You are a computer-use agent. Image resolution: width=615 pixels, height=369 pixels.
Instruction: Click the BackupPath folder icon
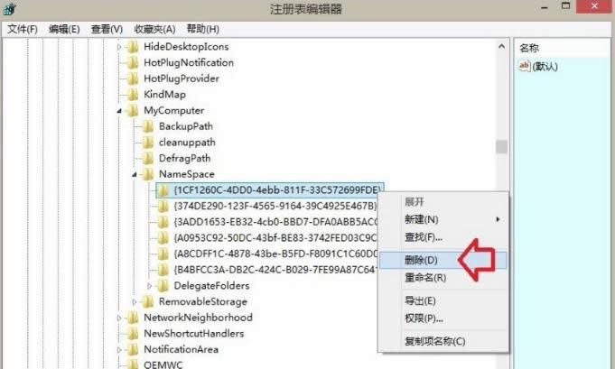148,126
